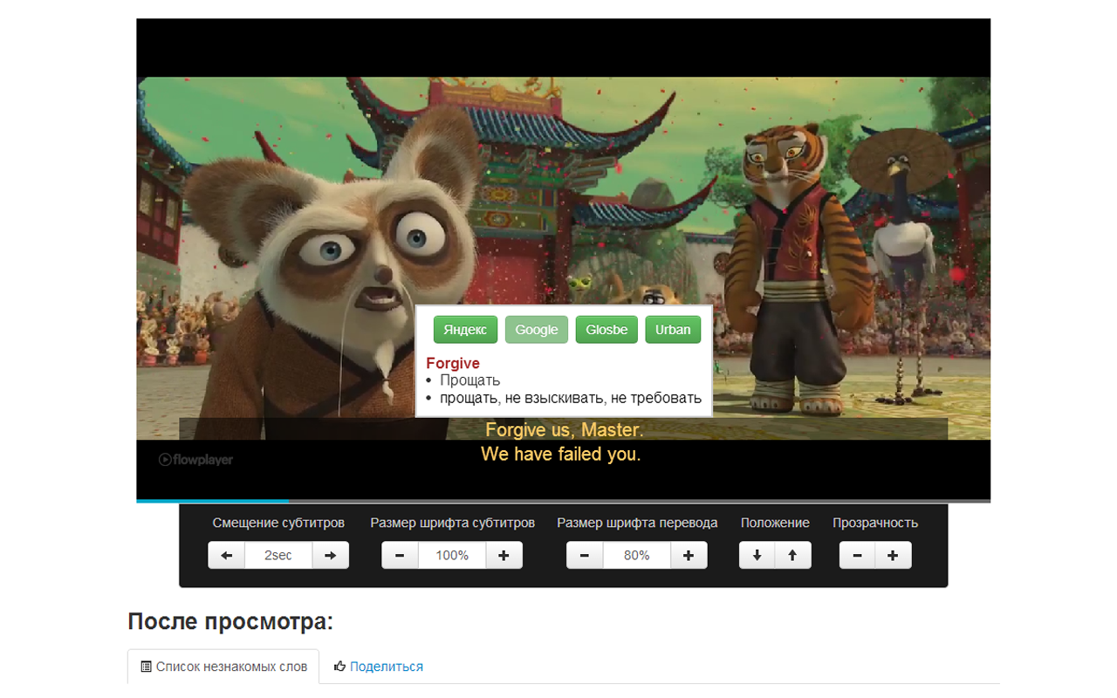The width and height of the screenshot is (1117, 698).
Task: Switch to Glosbe dictionary
Action: tap(606, 330)
